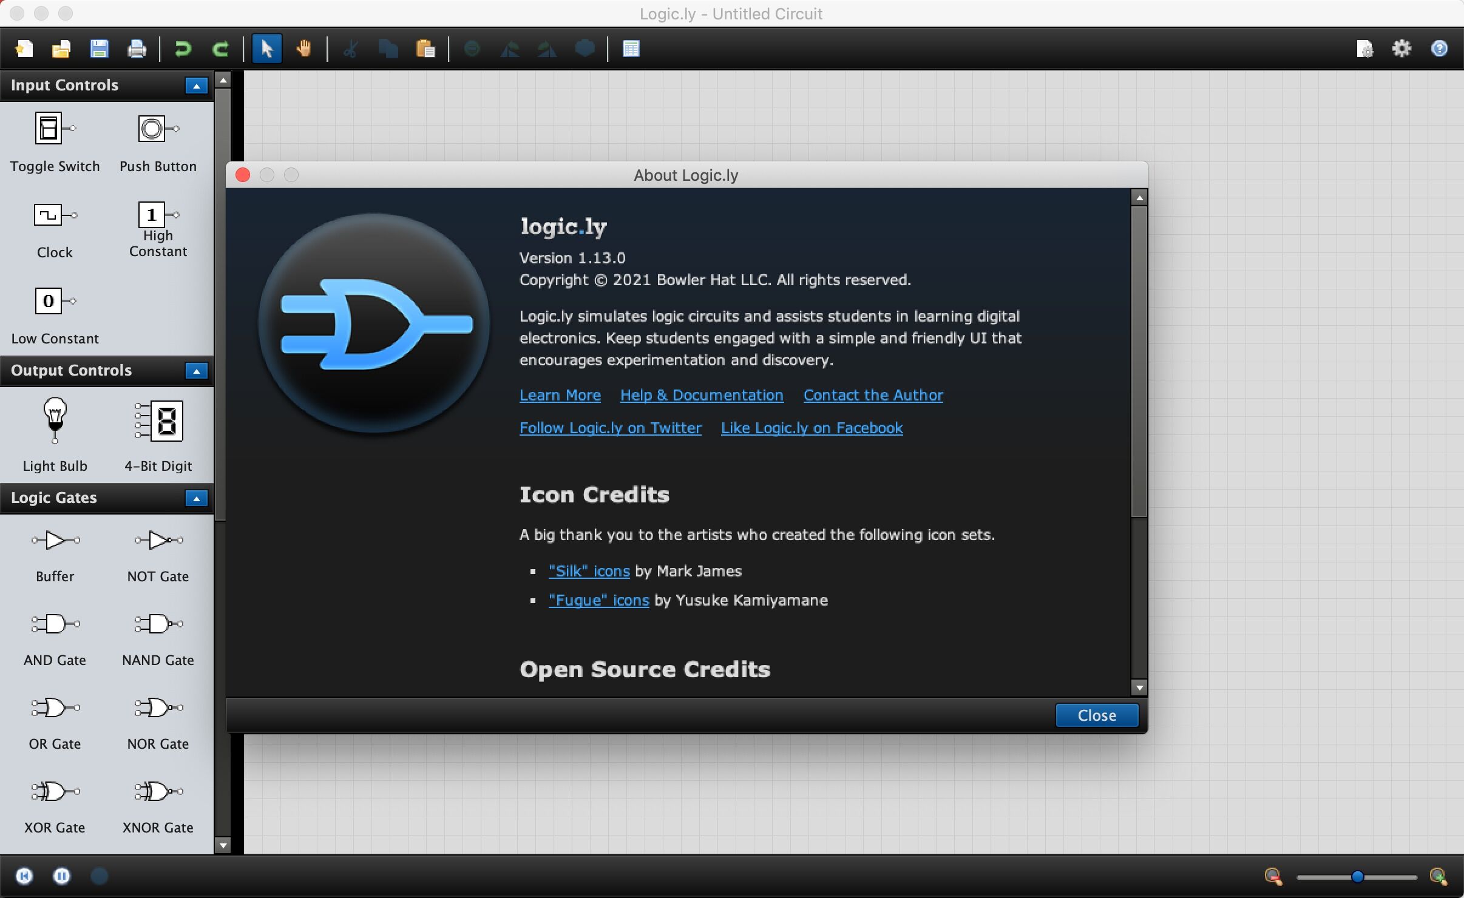Click the About dialog scrollbar up arrow
The height and width of the screenshot is (898, 1464).
tap(1139, 198)
